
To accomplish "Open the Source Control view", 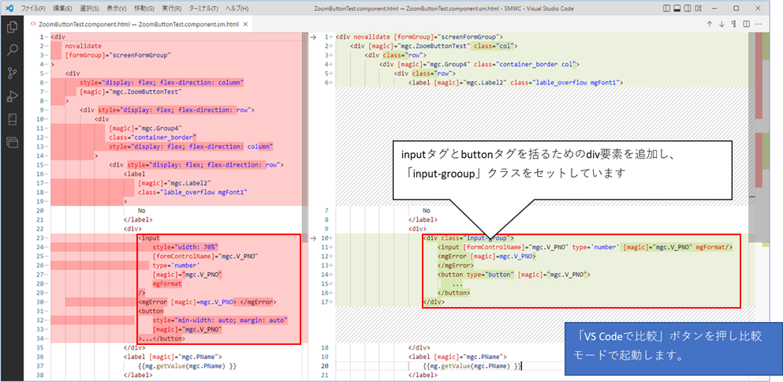I will (x=12, y=73).
